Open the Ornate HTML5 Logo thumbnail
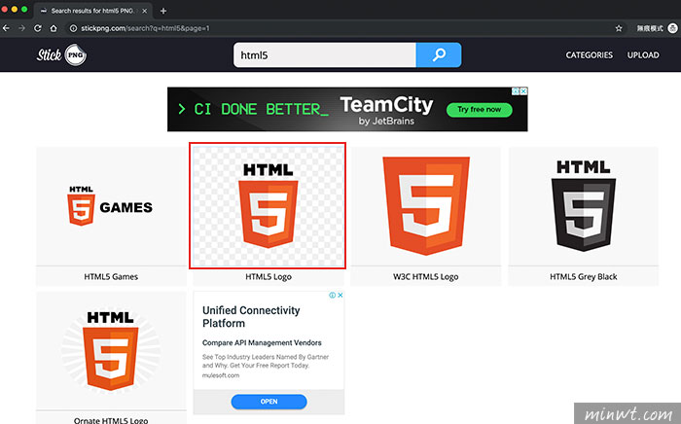 pos(111,351)
